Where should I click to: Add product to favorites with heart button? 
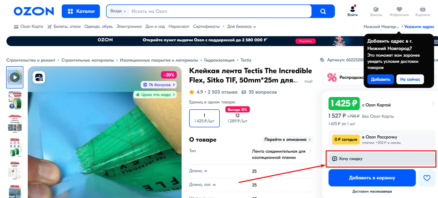pos(427,178)
